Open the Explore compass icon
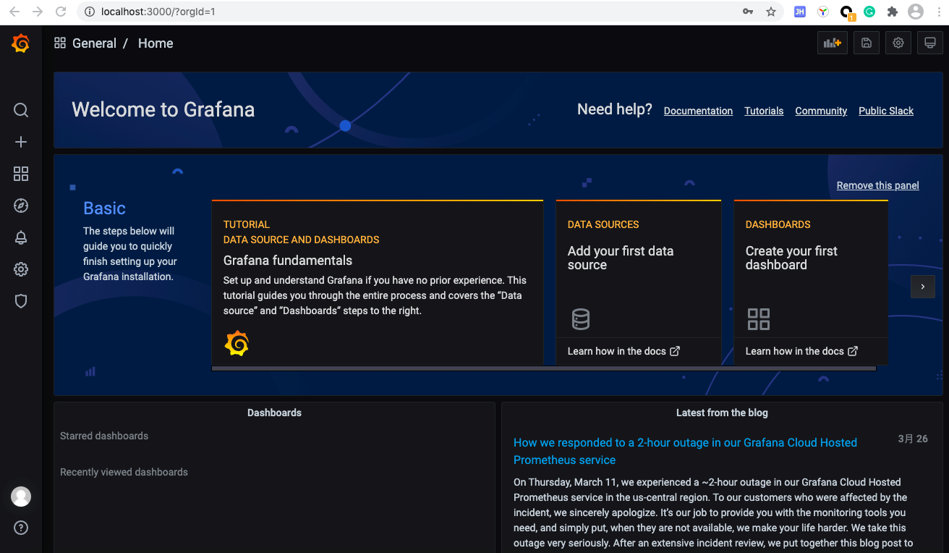 [21, 206]
